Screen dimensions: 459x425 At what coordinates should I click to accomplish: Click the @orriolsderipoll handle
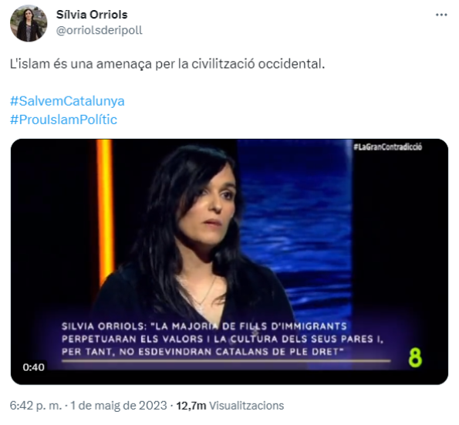100,30
